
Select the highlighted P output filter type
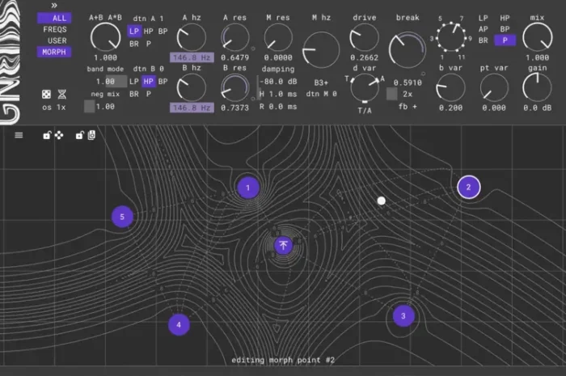coord(505,40)
